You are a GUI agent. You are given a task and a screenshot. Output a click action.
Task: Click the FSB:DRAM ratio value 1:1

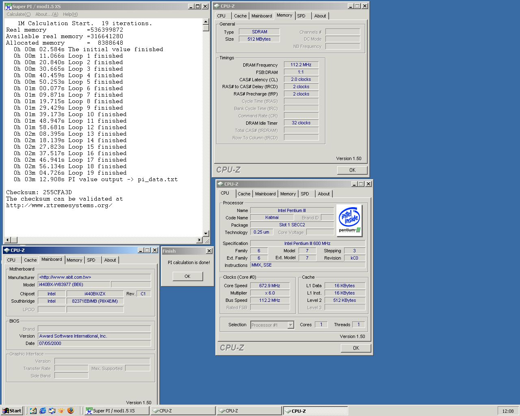(301, 72)
